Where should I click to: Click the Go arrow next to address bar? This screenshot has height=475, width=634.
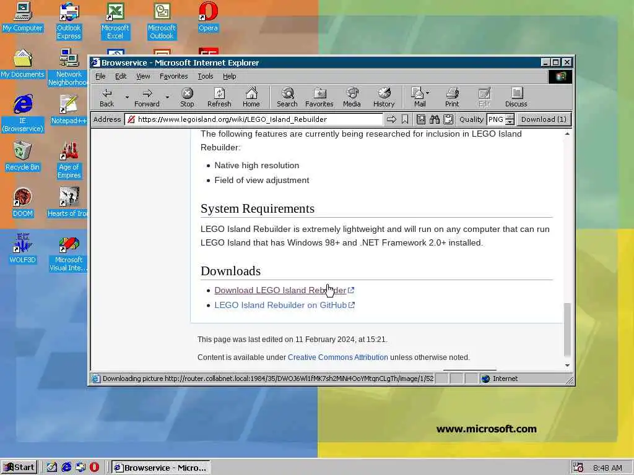coord(391,119)
